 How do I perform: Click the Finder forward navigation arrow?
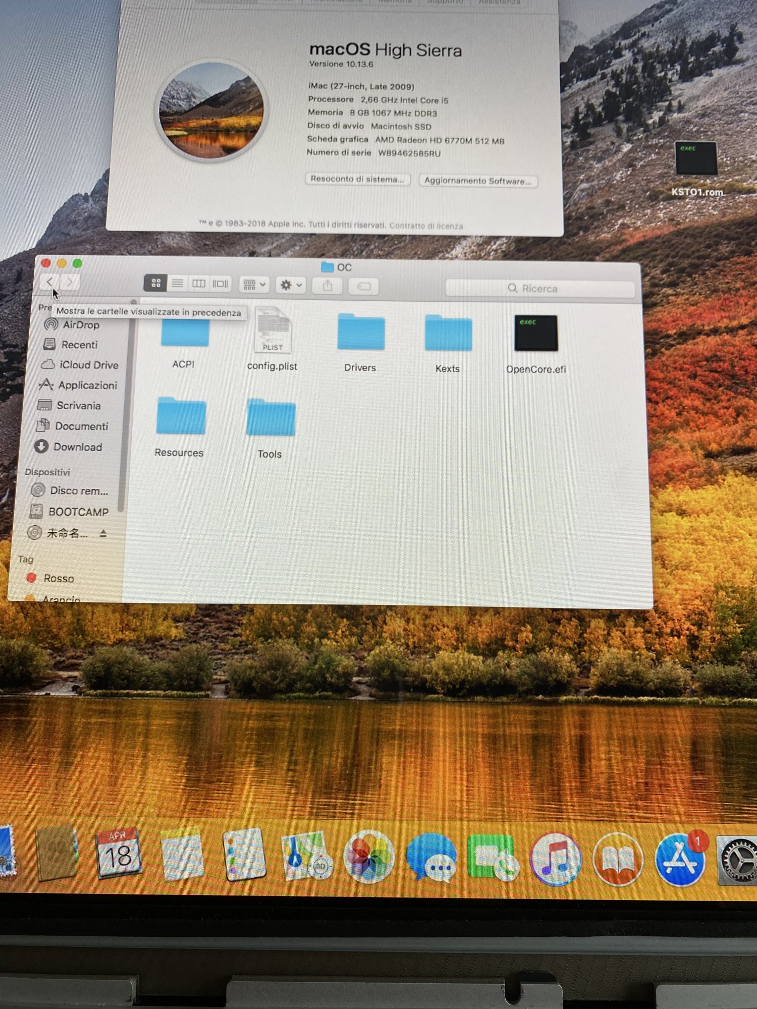click(x=70, y=282)
